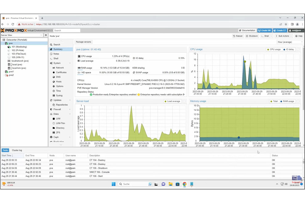Open new browser tab
The width and height of the screenshot is (305, 203).
[42, 18]
